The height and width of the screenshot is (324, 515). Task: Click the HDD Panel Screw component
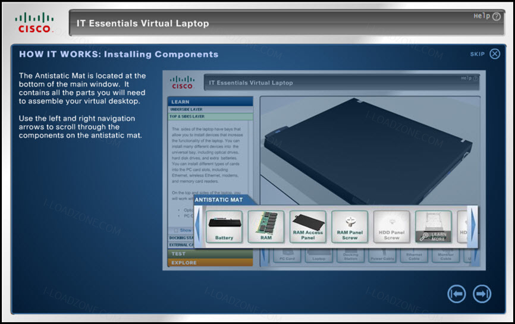click(x=391, y=227)
